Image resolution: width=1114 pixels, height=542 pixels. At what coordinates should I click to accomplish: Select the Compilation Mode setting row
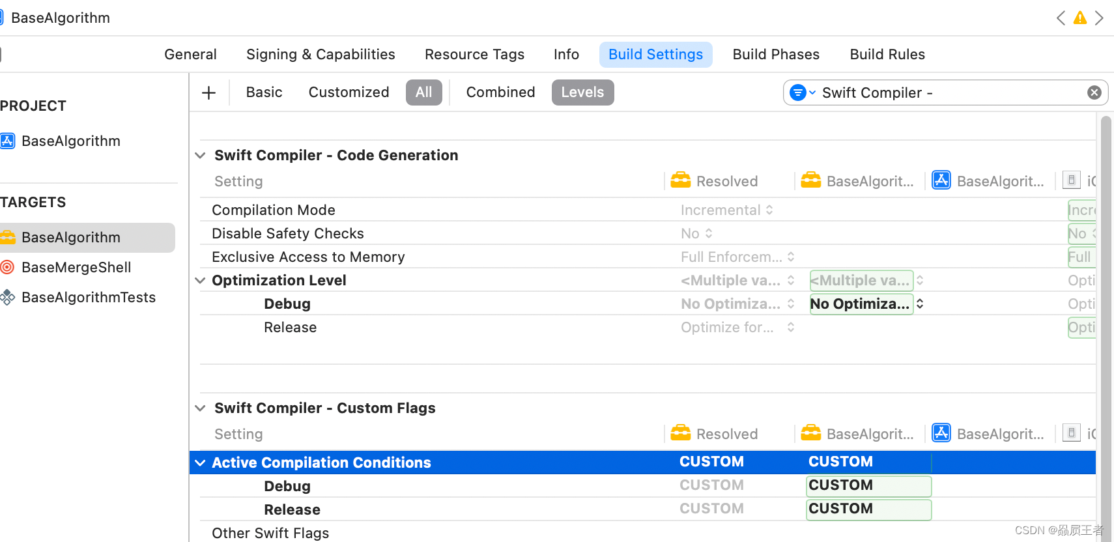coord(648,210)
